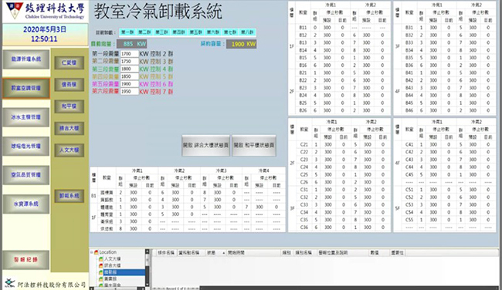This screenshot has height=290, width=502.
Task: Toggle the 第五群 unload group indicator
Action: point(196,32)
